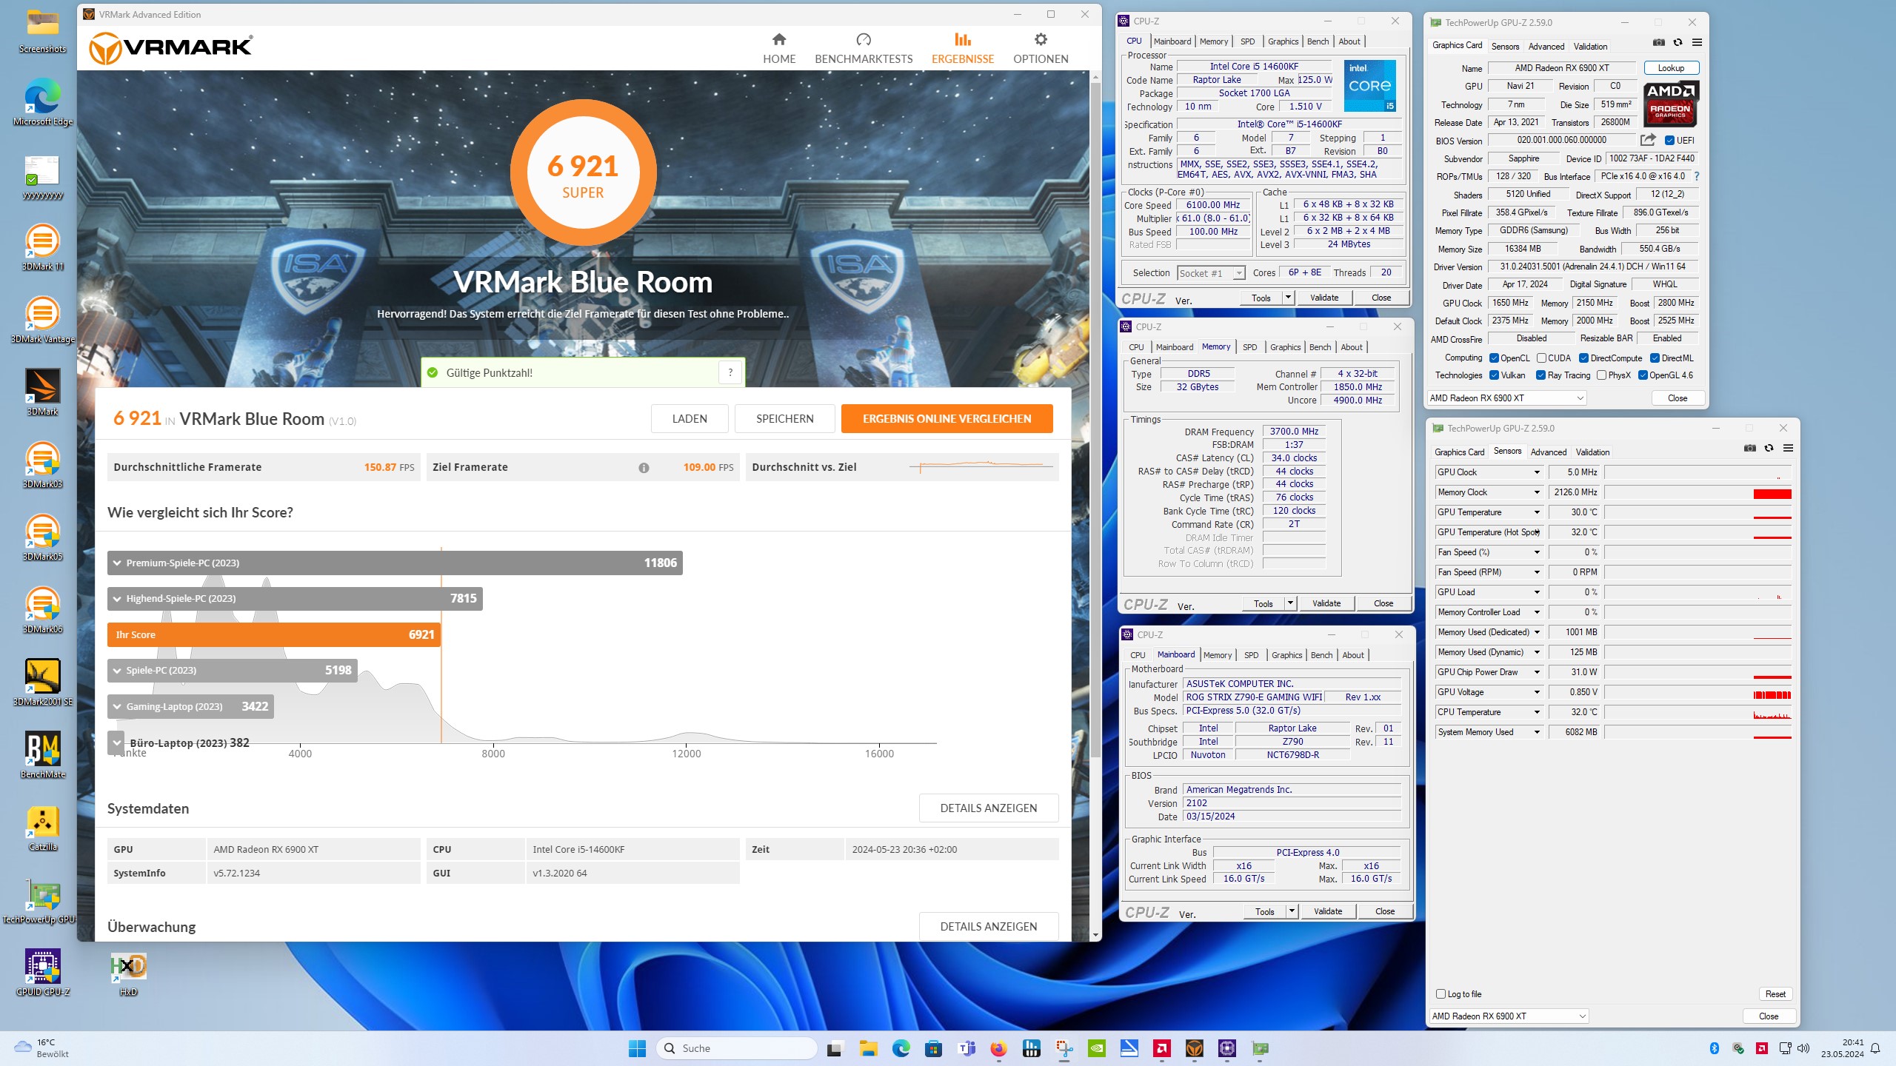The height and width of the screenshot is (1066, 1896).
Task: Click the info icon beside Ziel Framerate
Action: 644,467
